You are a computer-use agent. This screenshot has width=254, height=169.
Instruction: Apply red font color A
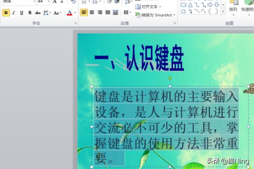pos(69,13)
